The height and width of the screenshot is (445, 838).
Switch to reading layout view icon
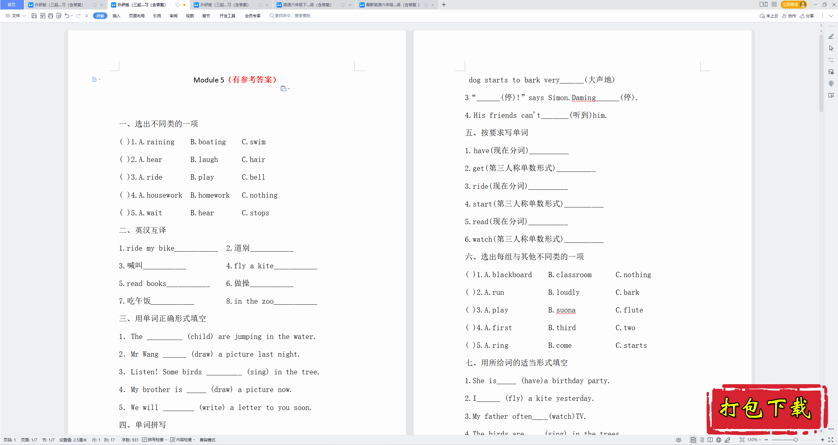tap(710, 440)
